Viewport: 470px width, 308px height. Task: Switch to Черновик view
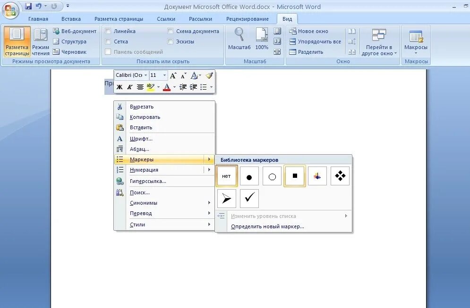pos(69,52)
